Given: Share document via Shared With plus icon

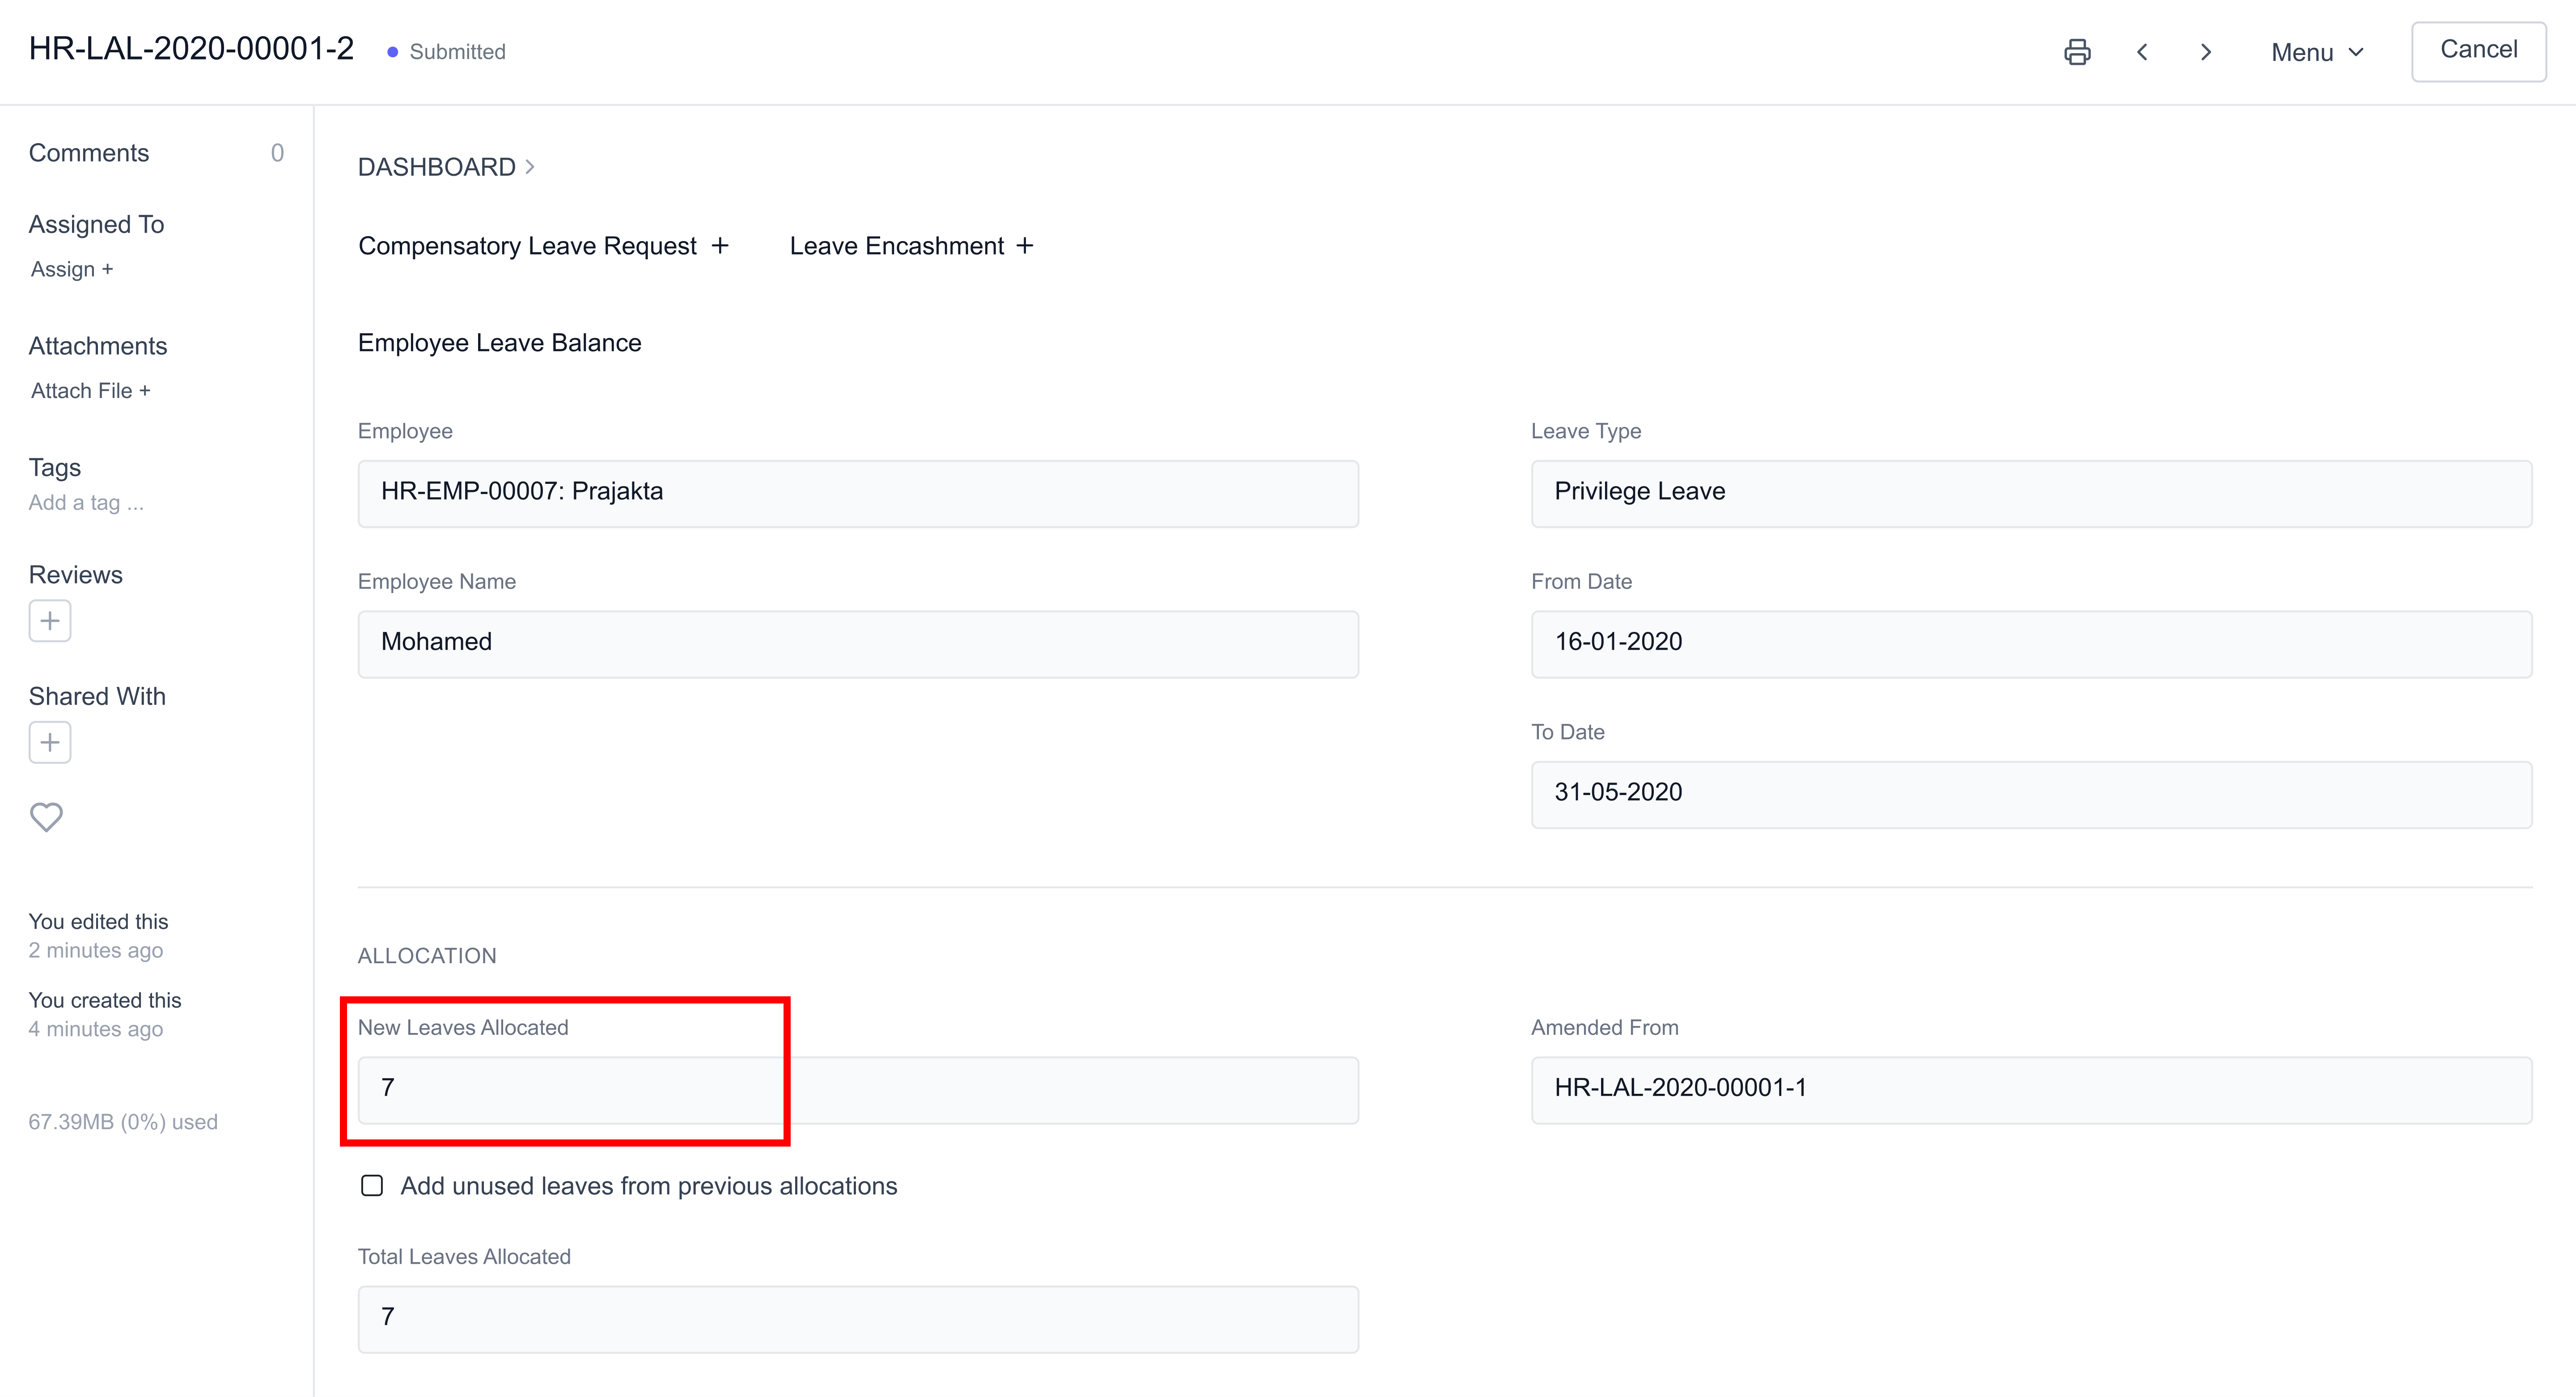Looking at the screenshot, I should click(x=49, y=742).
